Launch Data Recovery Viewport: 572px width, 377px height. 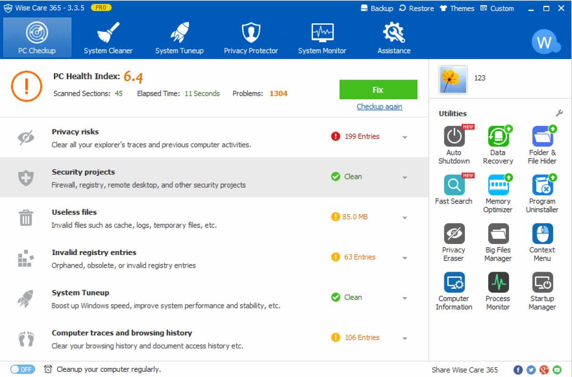click(498, 136)
